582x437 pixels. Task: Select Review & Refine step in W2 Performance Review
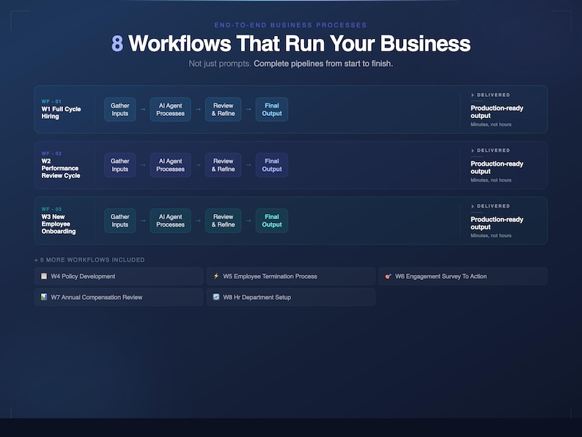[223, 165]
